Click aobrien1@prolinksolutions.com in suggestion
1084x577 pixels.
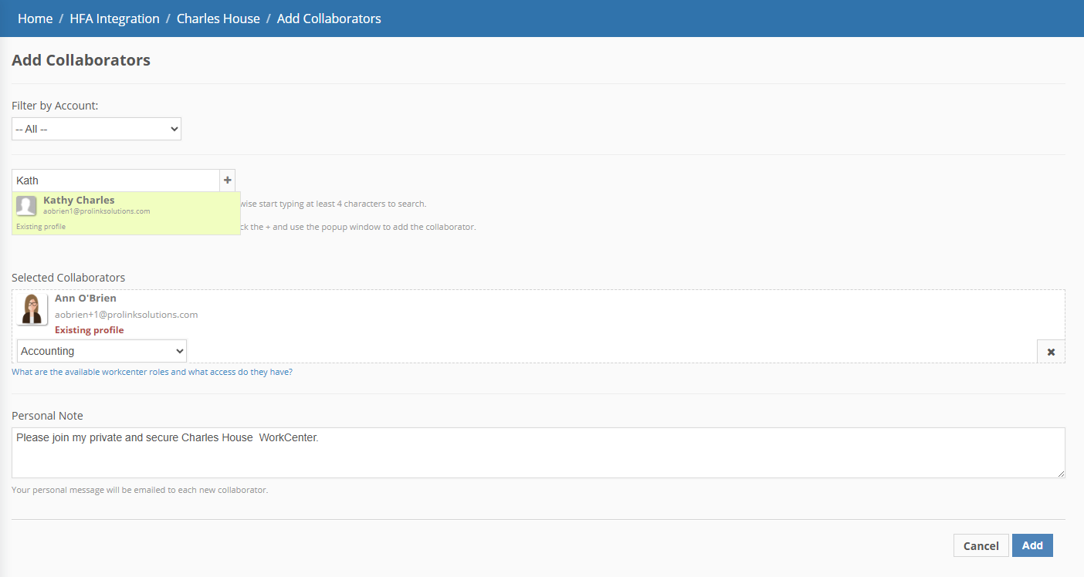click(x=97, y=211)
